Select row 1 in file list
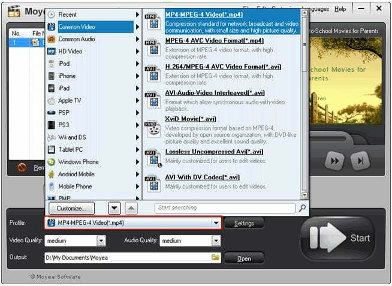 tap(27, 43)
